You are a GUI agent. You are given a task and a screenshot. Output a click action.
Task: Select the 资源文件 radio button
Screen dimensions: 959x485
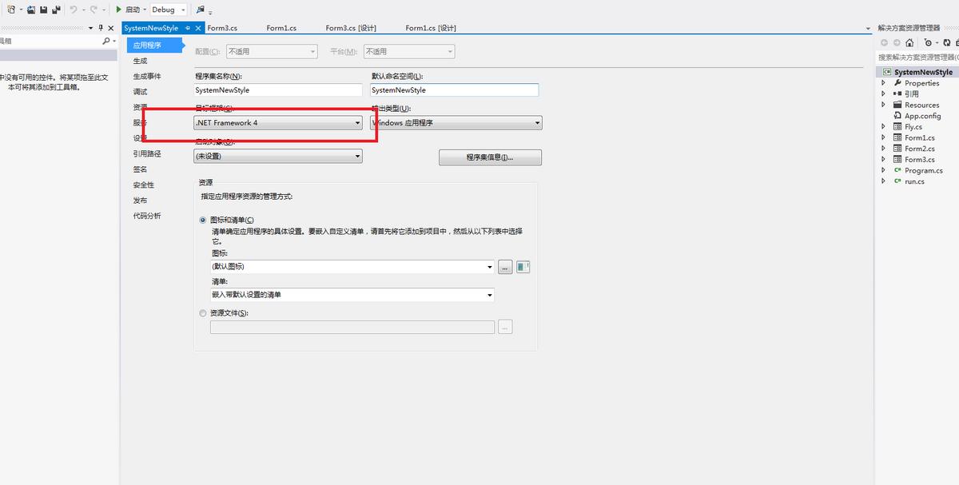tap(203, 313)
